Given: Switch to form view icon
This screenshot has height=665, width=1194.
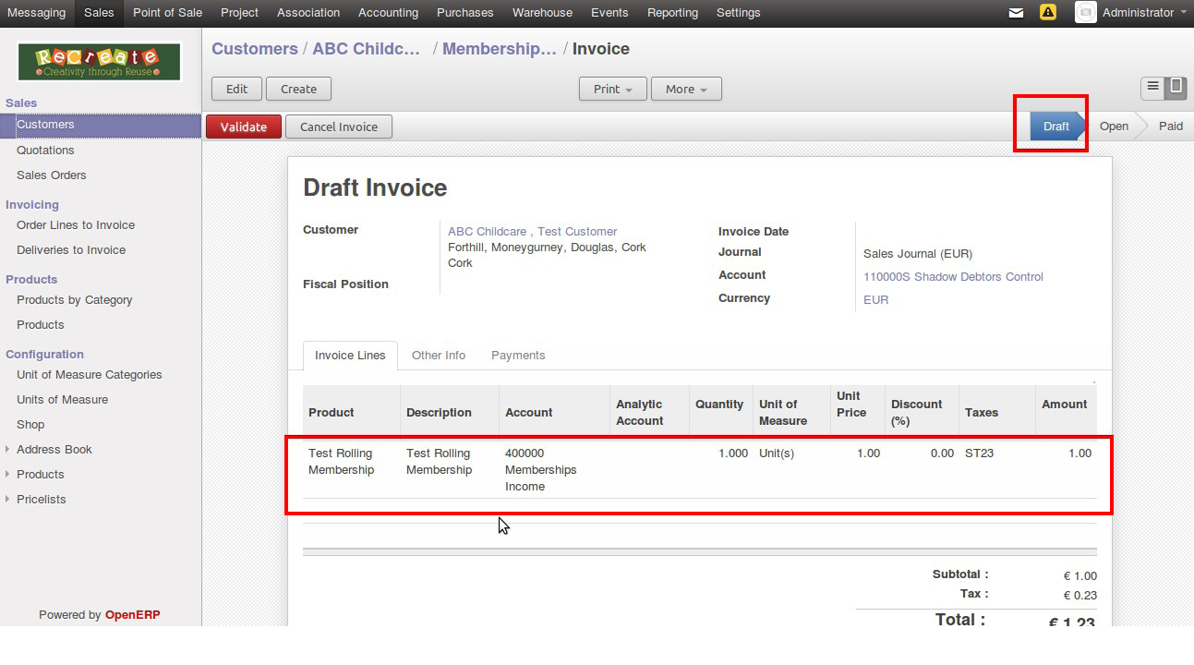Looking at the screenshot, I should (x=1175, y=88).
